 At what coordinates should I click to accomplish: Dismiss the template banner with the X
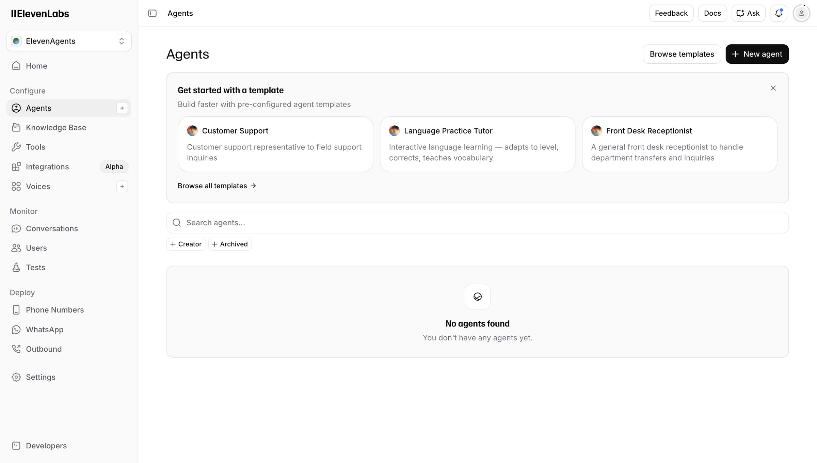[x=773, y=88]
